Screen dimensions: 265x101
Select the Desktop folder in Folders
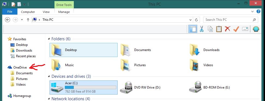(x=84, y=50)
